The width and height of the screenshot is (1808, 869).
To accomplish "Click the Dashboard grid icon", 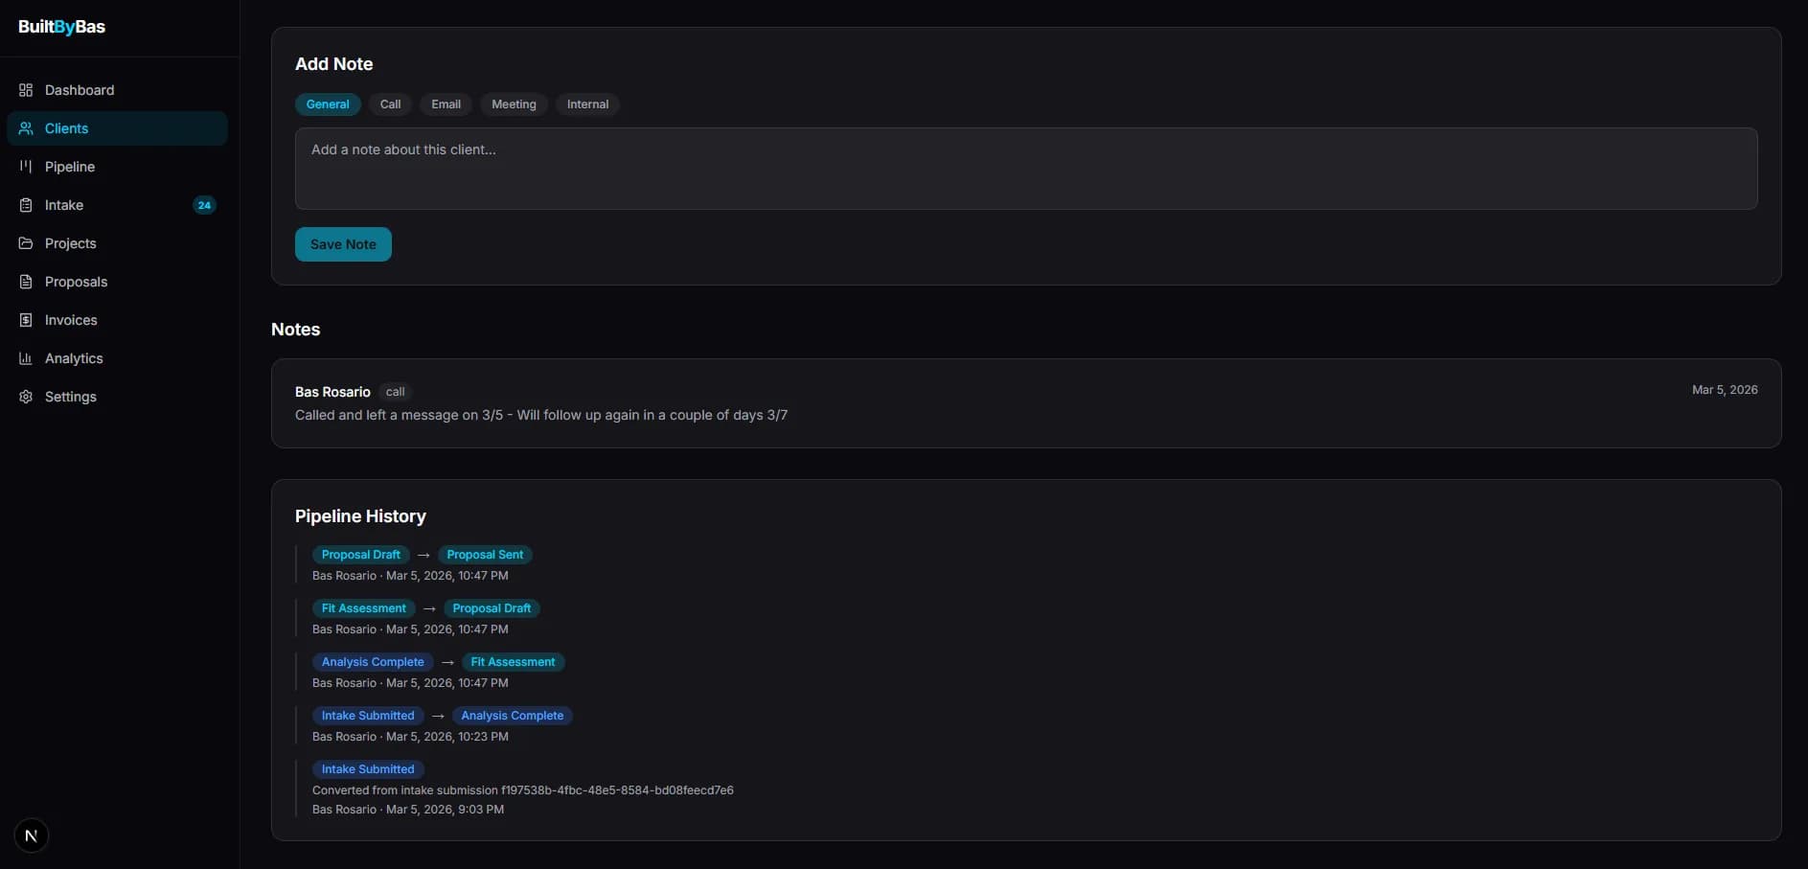I will click(26, 90).
